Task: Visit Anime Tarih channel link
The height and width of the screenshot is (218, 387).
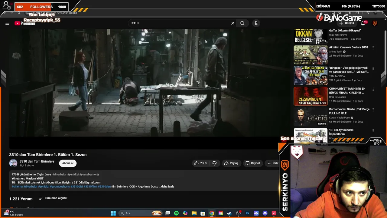Action: coord(336,52)
